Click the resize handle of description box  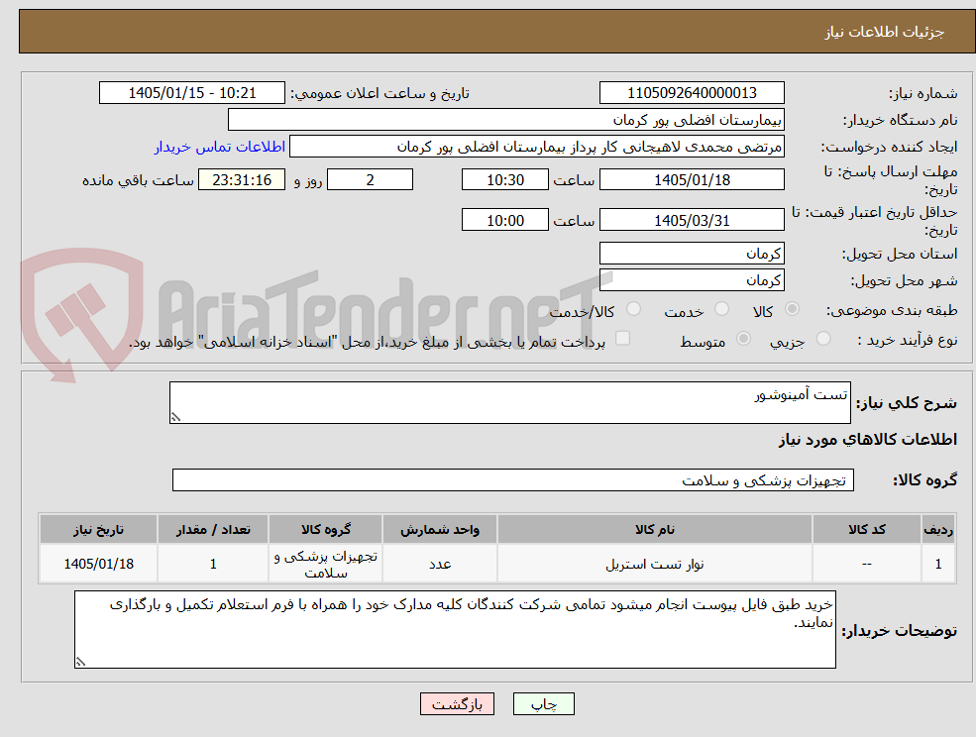pyautogui.click(x=175, y=418)
